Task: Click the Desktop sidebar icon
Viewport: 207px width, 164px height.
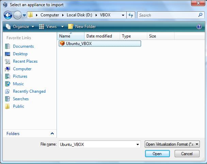Action: [7, 54]
